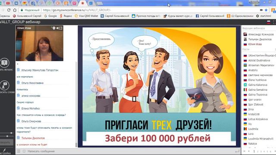Open the start.html bookmark
The image size is (276, 155).
[x=263, y=16]
